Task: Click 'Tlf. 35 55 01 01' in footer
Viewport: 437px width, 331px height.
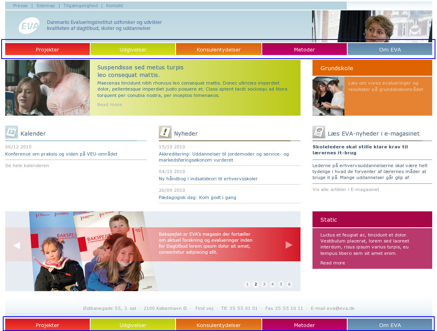Action: 239,308
